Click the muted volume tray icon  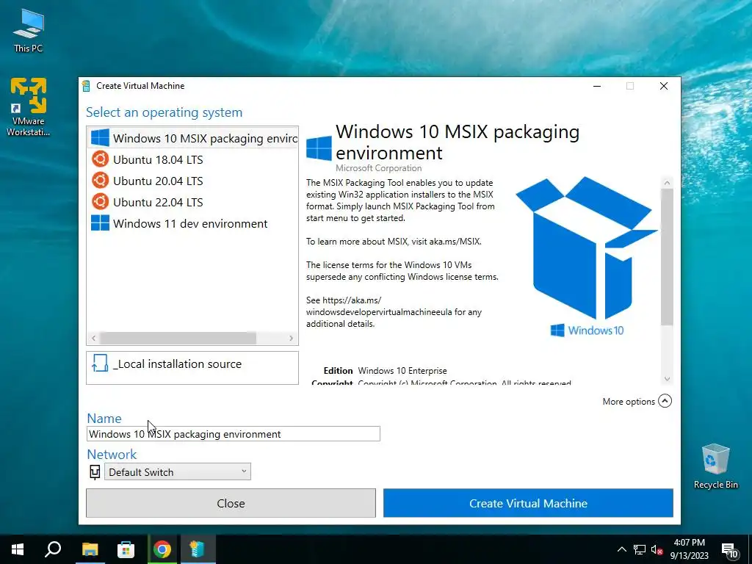[657, 549]
